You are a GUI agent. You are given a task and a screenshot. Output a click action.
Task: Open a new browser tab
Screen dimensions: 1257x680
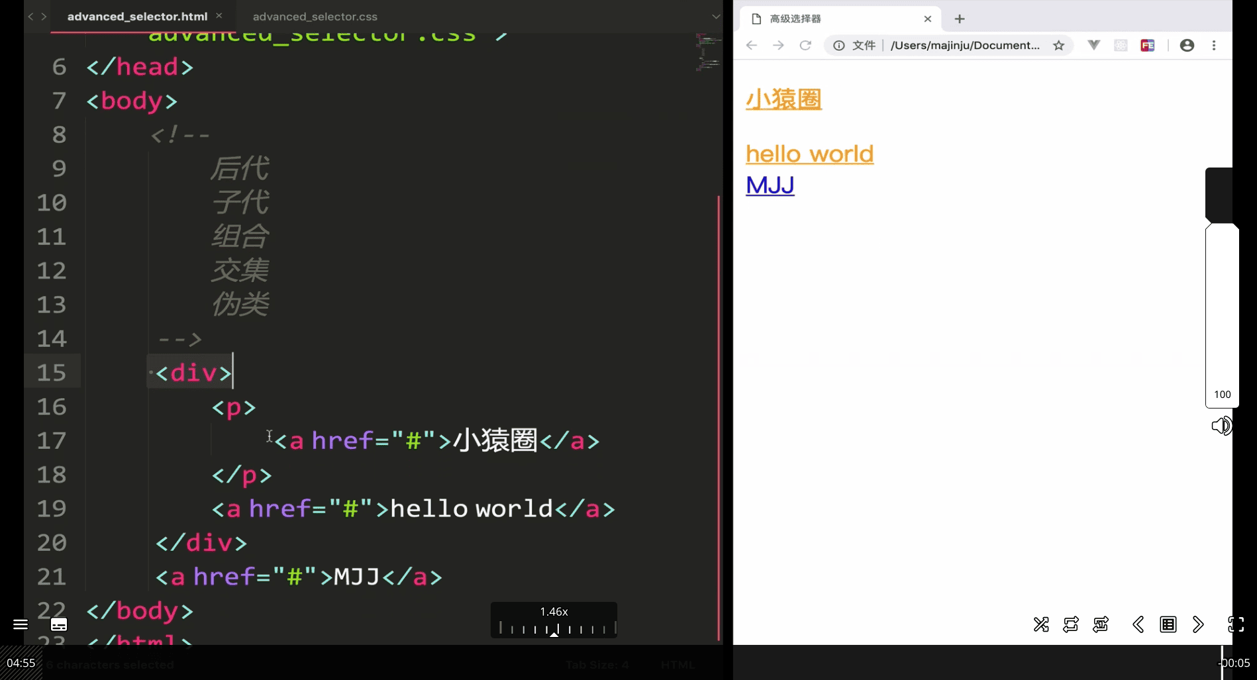point(960,19)
